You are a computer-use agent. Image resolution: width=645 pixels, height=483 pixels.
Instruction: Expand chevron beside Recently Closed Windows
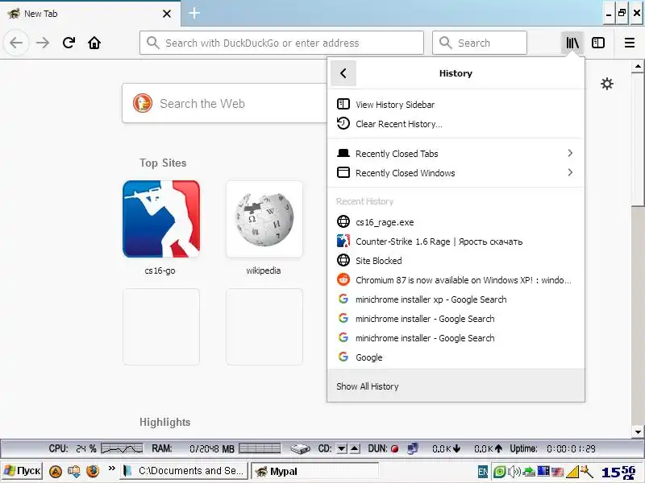click(x=570, y=172)
